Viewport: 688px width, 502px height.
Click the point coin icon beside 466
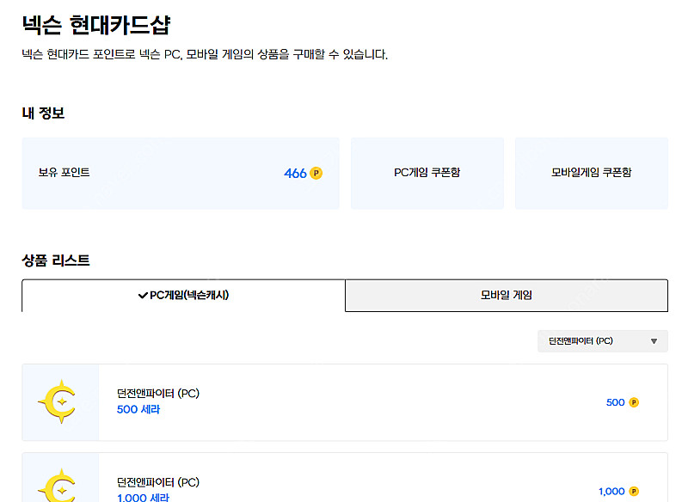(x=316, y=173)
